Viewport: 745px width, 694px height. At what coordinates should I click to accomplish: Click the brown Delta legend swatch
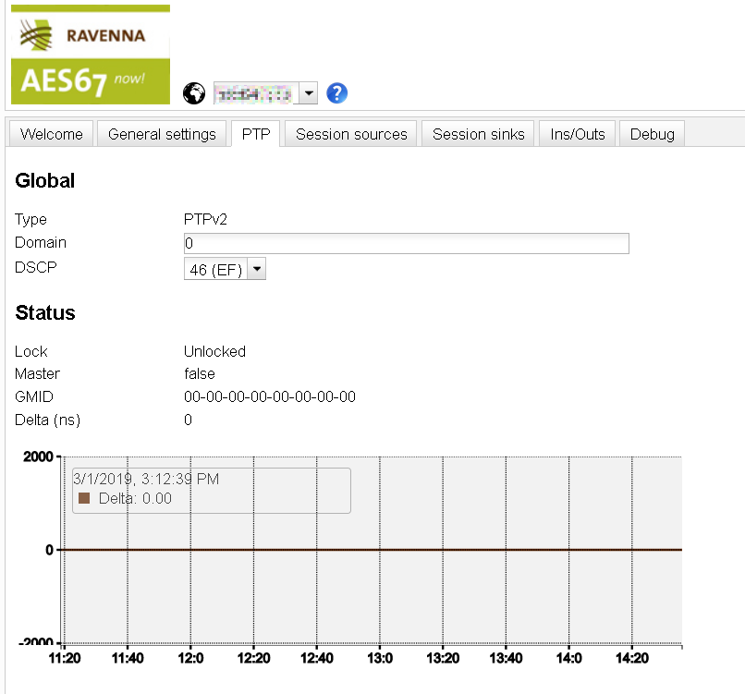[x=84, y=498]
